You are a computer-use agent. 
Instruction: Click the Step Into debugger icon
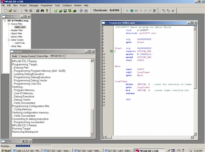[141, 11]
